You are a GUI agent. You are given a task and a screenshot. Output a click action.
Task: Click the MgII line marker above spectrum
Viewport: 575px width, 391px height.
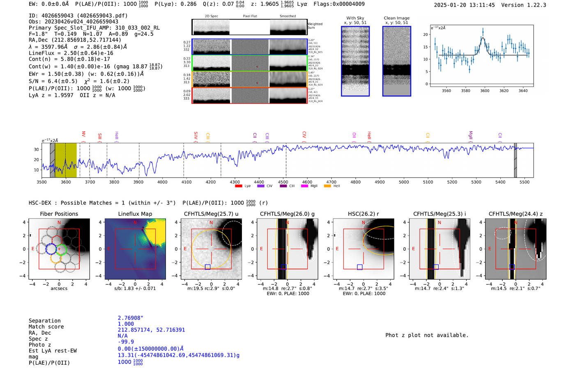471,136
